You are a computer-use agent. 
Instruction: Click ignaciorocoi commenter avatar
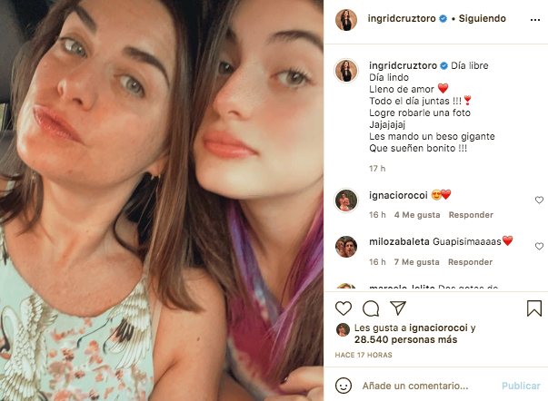345,200
